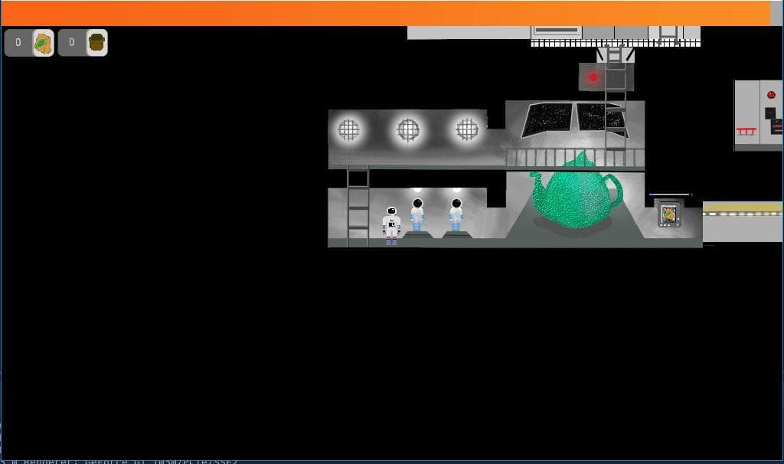
Task: Click the left starfield window
Action: pos(547,119)
